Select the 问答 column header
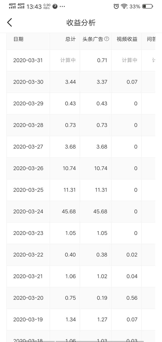The width and height of the screenshot is (162, 342). click(151, 39)
